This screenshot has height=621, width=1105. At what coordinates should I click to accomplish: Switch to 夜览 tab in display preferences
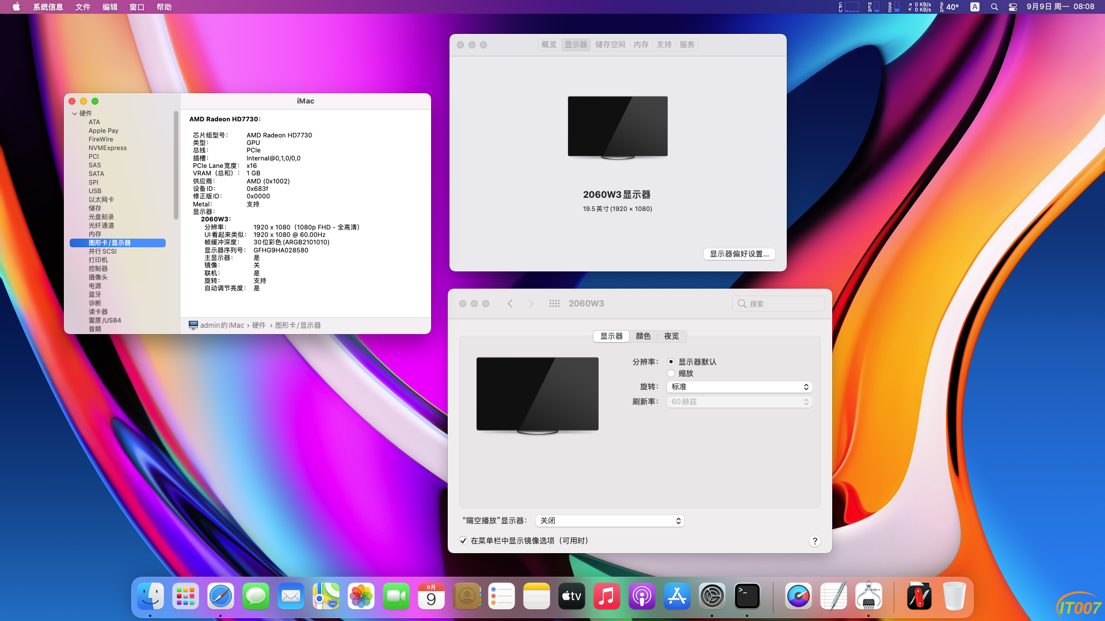click(x=672, y=336)
